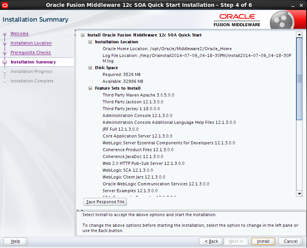Select Coherence Product Files 12.1.3.0.0
This screenshot has height=248, width=307.
[138, 150]
